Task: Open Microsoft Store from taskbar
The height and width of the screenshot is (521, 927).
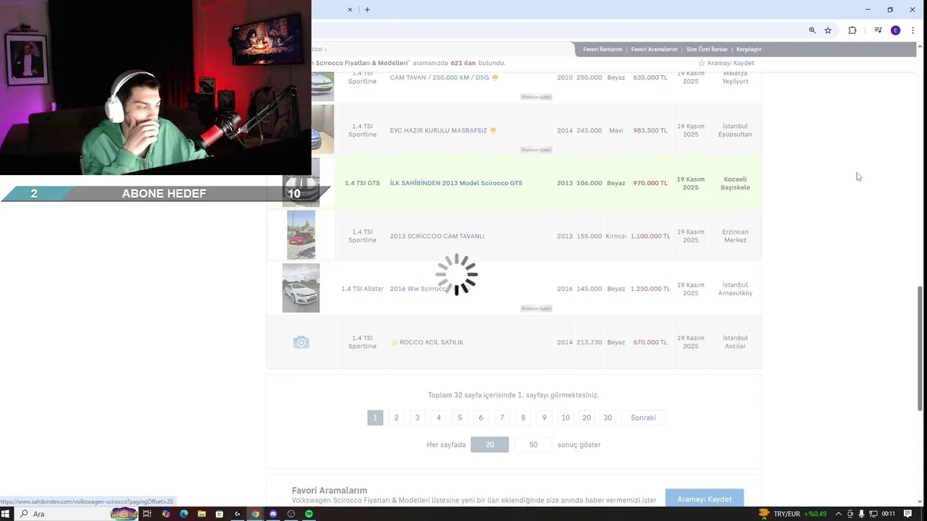Action: [219, 514]
